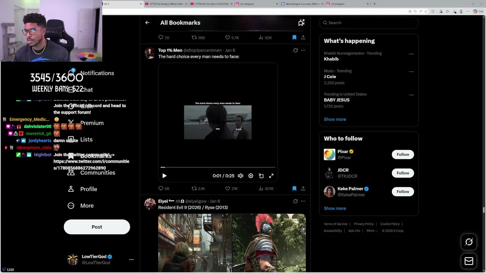Image resolution: width=486 pixels, height=273 pixels.
Task: Open Grok icon on Top 1% Men post
Action: click(295, 50)
